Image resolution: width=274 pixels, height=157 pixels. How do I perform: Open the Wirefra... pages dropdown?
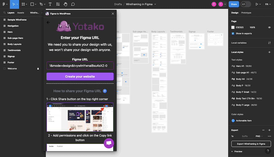36,13
